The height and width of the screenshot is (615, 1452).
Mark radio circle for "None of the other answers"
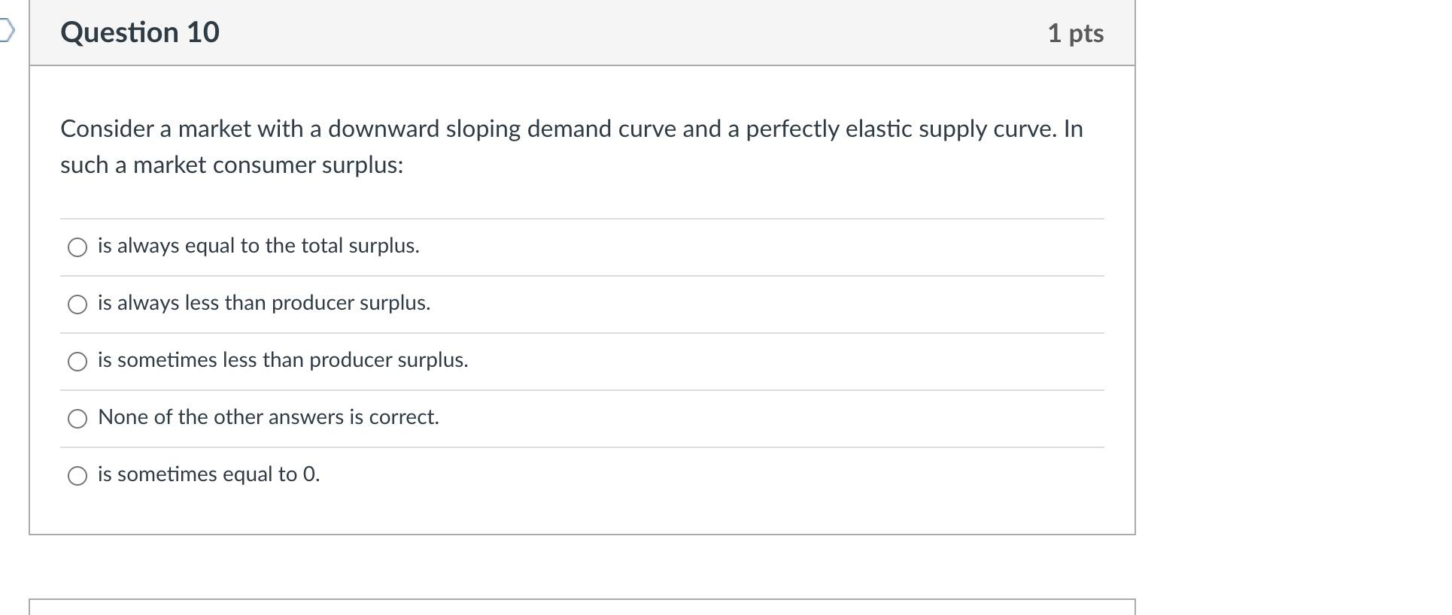pyautogui.click(x=77, y=419)
